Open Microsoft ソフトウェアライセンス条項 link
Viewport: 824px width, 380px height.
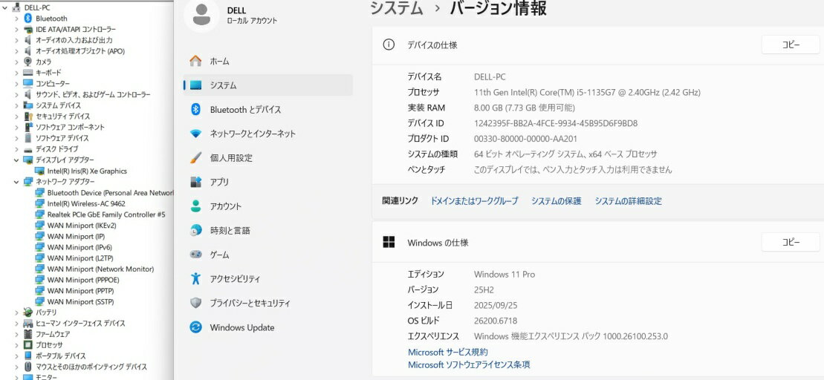click(469, 364)
